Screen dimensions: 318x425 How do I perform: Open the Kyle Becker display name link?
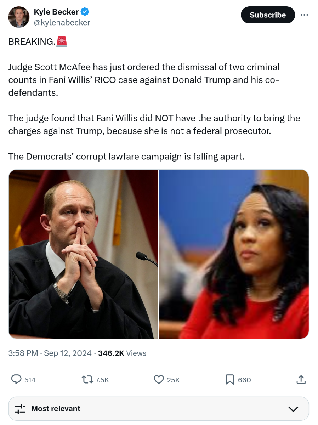[56, 12]
